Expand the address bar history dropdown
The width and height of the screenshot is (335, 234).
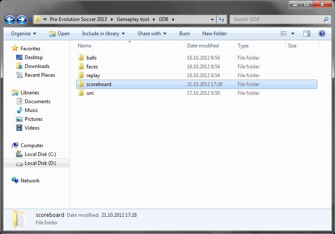point(212,19)
